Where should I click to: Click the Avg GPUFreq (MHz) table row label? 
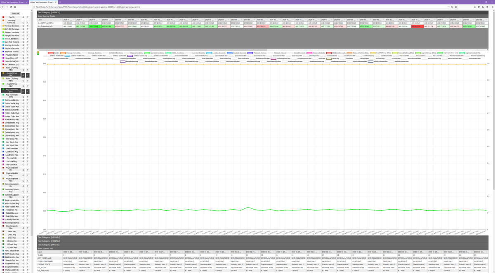click(x=50, y=23)
